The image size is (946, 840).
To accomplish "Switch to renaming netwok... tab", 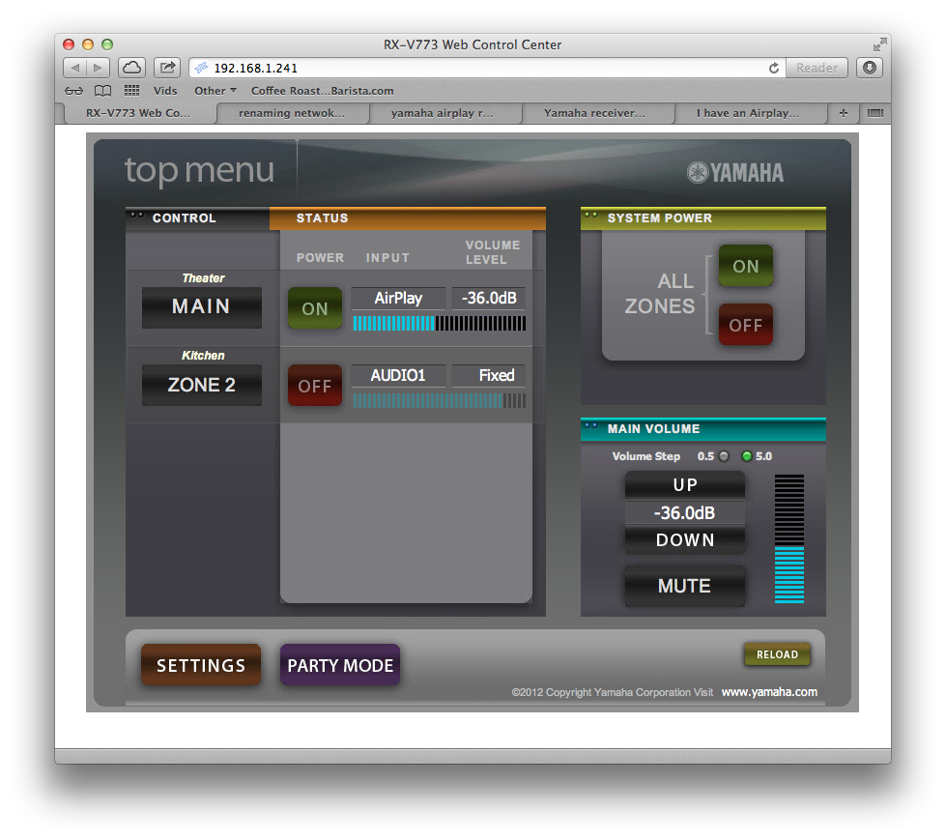I will (292, 113).
